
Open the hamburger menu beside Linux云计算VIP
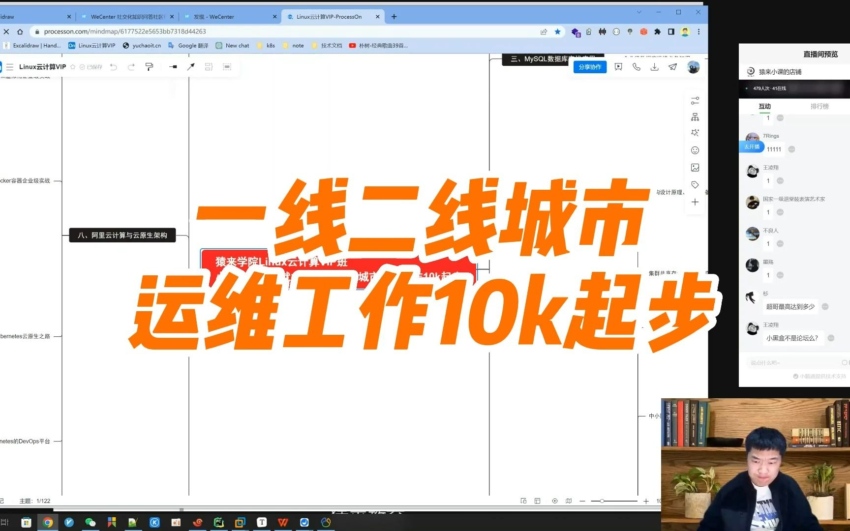[x=10, y=66]
